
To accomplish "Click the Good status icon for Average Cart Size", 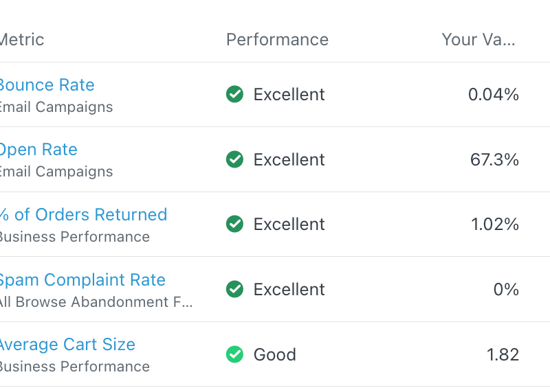I will click(x=235, y=354).
